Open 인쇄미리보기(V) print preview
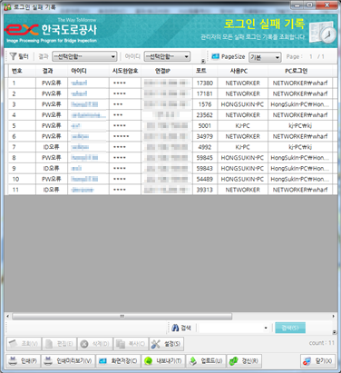This screenshot has height=373, width=341. 68,361
